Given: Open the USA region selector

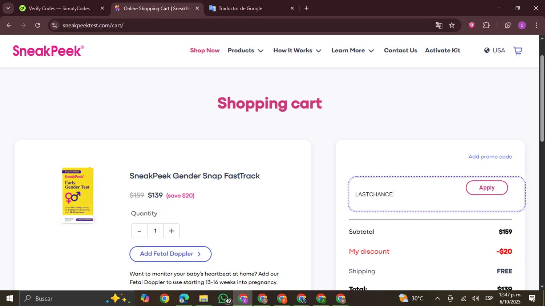Looking at the screenshot, I should (494, 50).
